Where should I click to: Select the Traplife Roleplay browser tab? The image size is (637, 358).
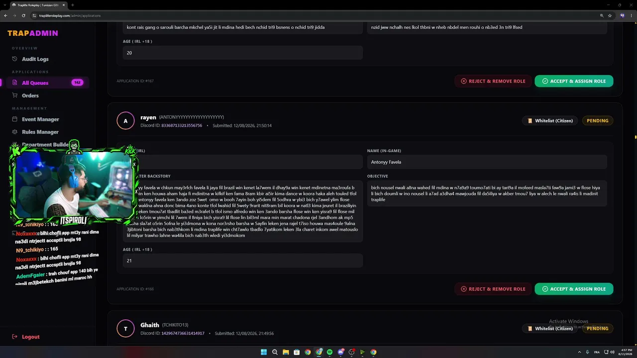tap(38, 5)
